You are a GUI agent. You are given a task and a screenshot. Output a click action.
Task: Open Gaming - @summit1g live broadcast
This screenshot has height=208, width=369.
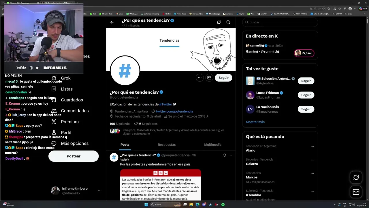click(262, 51)
